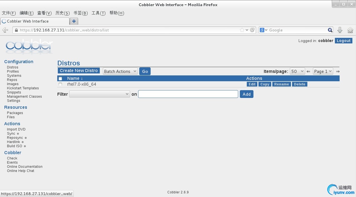Open the 书签(B) menu
The height and width of the screenshot is (197, 356).
click(81, 13)
